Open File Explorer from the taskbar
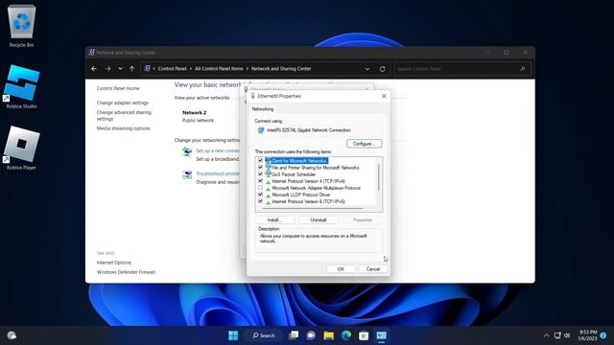This screenshot has height=345, width=614. pos(328,335)
